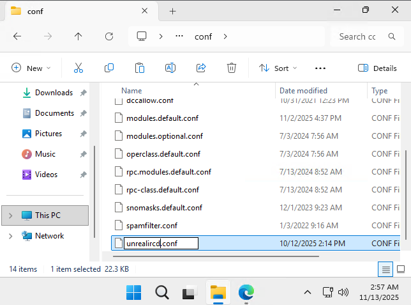Open Downloads in the sidebar
The image size is (411, 305).
[54, 93]
